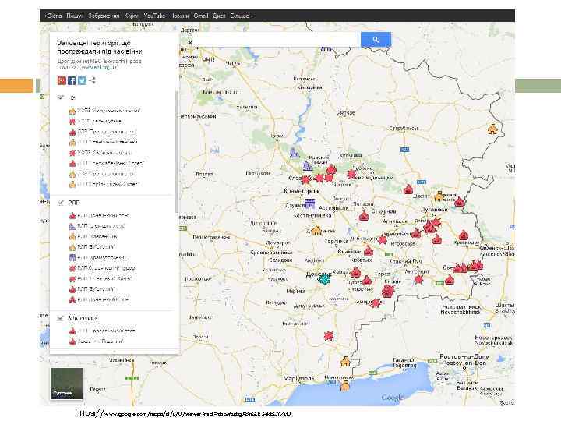Expand the Більше dropdown menu

pyautogui.click(x=242, y=16)
